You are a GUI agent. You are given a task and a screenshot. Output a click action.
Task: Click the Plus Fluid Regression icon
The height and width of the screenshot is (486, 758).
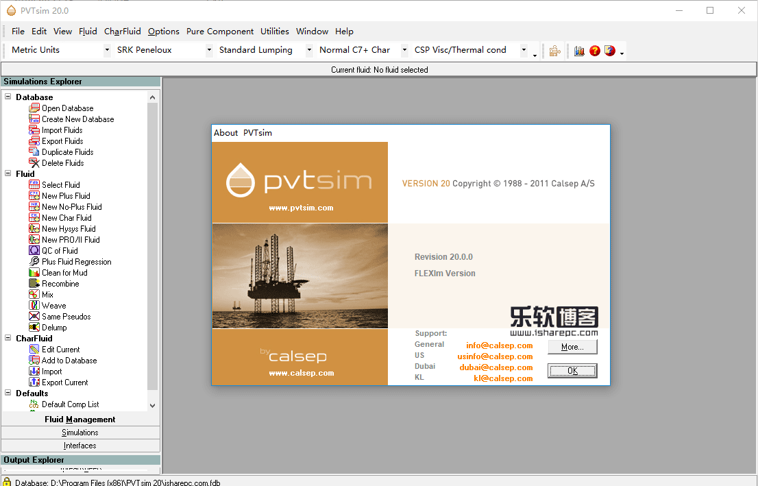coord(34,262)
